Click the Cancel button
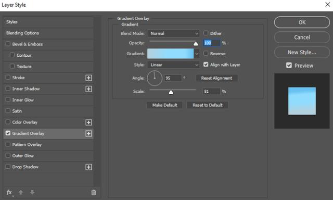The image size is (333, 200). [302, 37]
